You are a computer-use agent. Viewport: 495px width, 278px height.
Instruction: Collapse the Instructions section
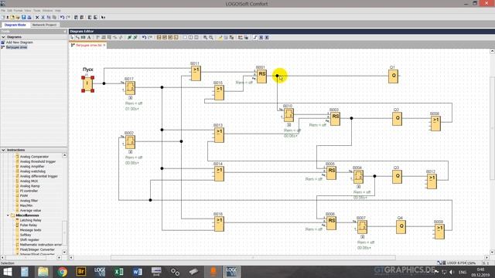[3, 150]
